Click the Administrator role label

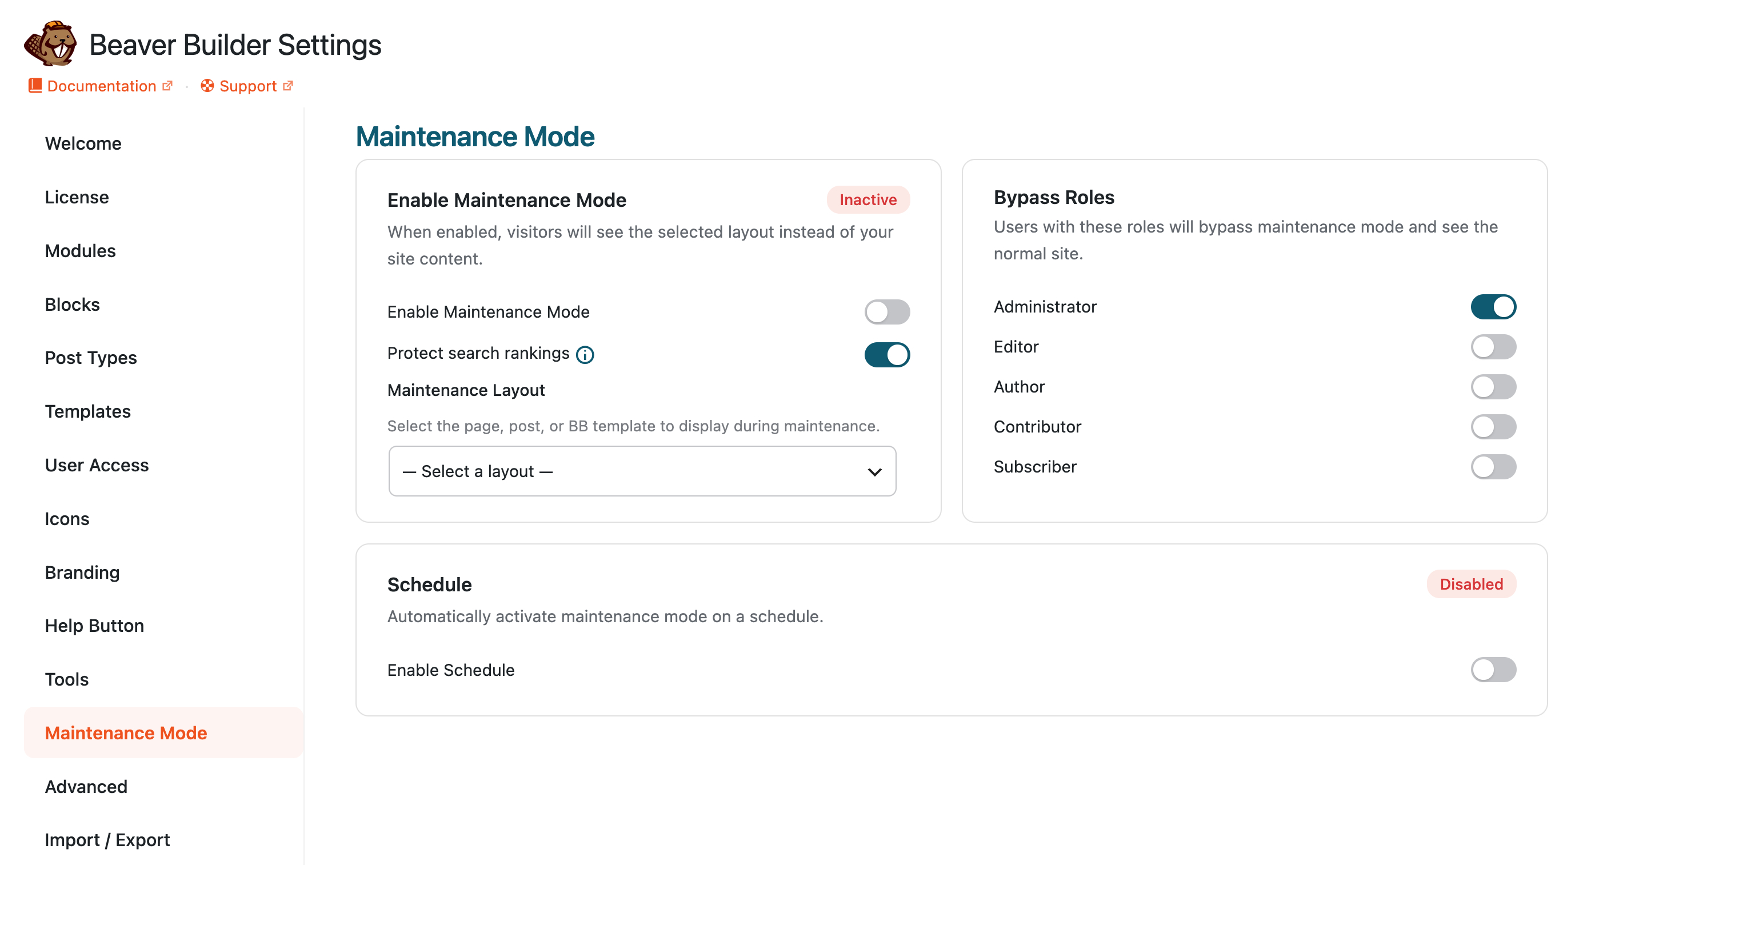[x=1045, y=307]
